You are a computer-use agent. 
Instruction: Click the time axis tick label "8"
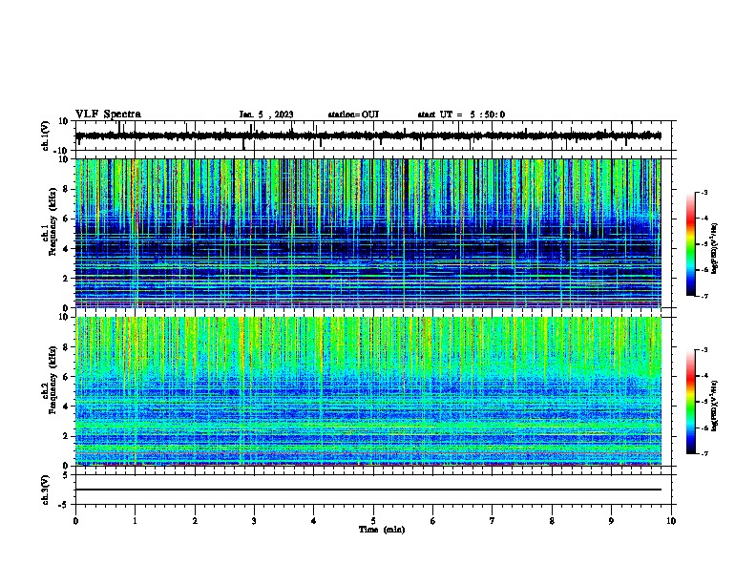click(552, 521)
